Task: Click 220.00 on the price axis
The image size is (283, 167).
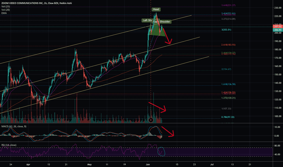Action: coord(278,16)
